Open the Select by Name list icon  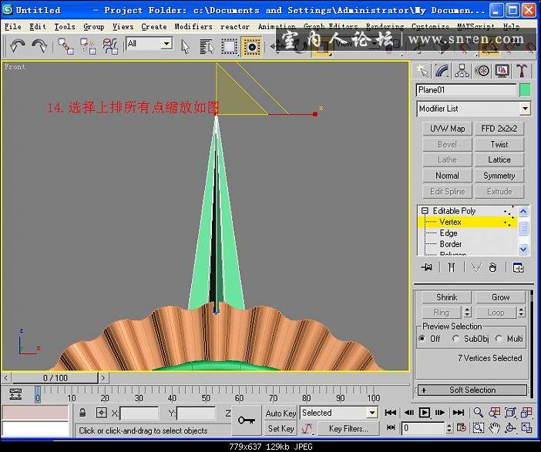click(x=207, y=45)
